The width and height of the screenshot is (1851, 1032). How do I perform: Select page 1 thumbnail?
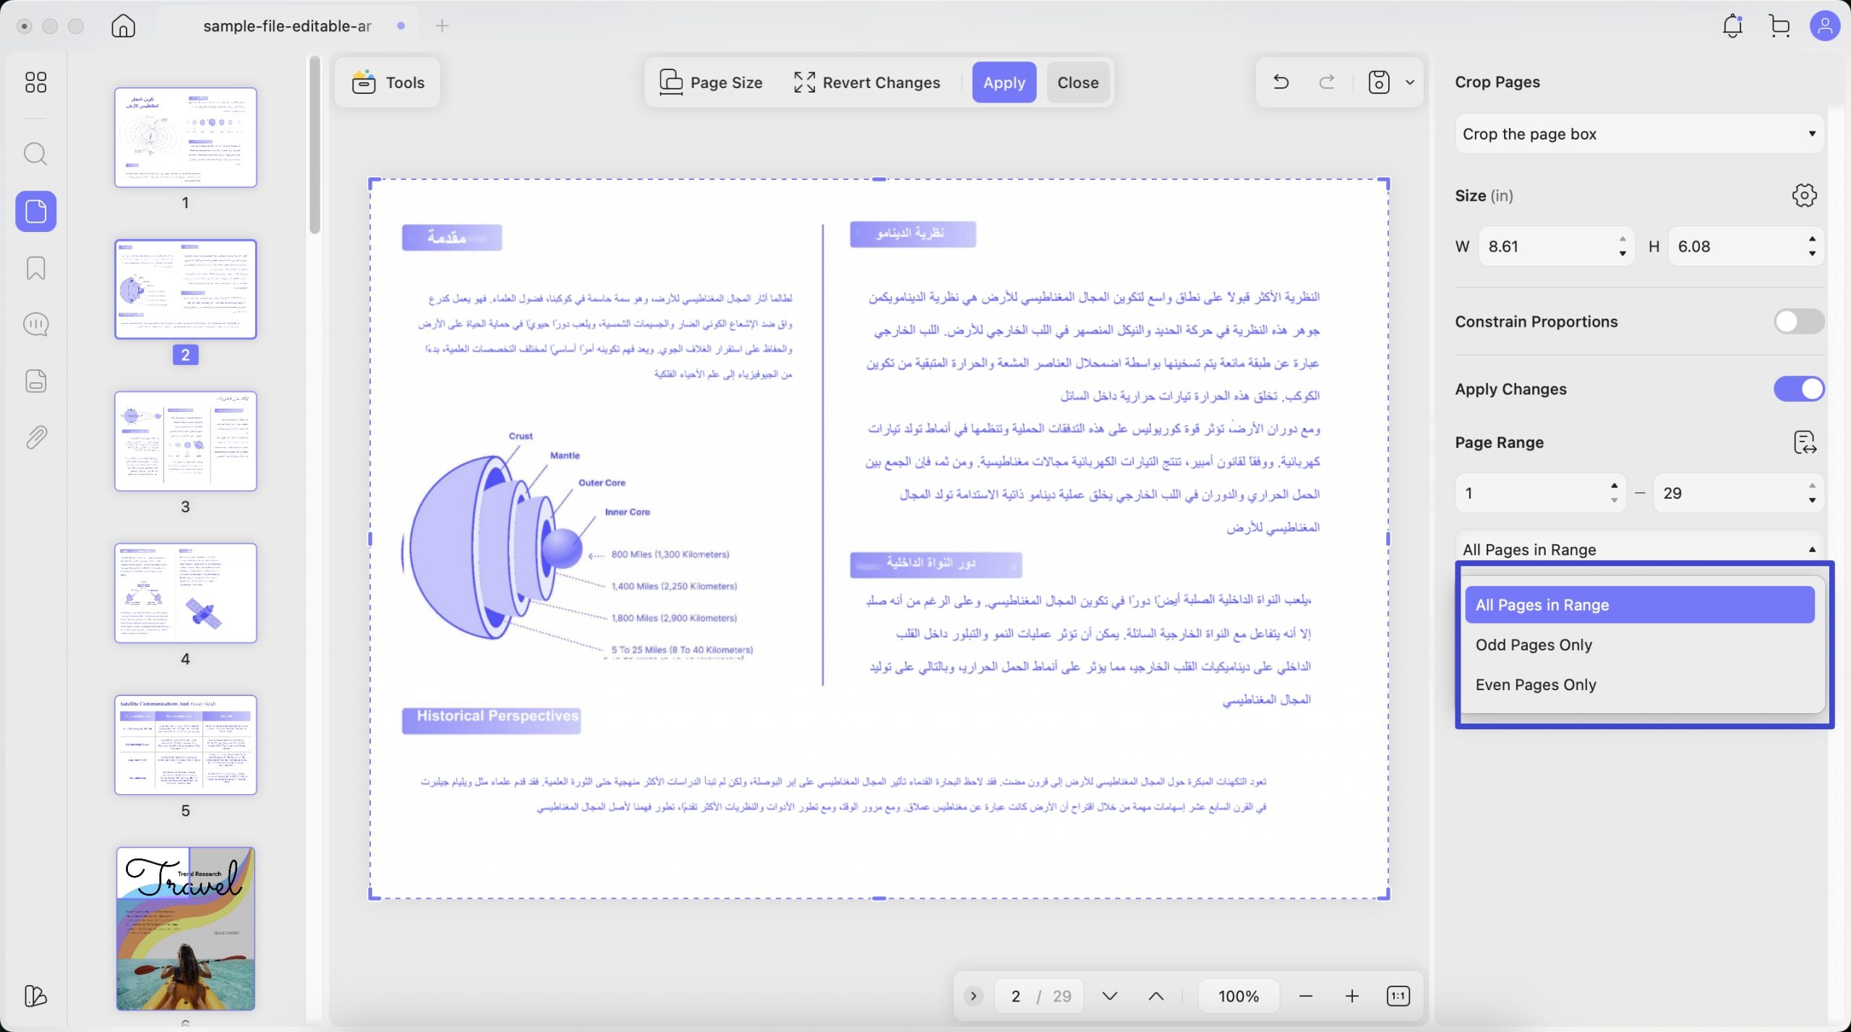point(186,137)
